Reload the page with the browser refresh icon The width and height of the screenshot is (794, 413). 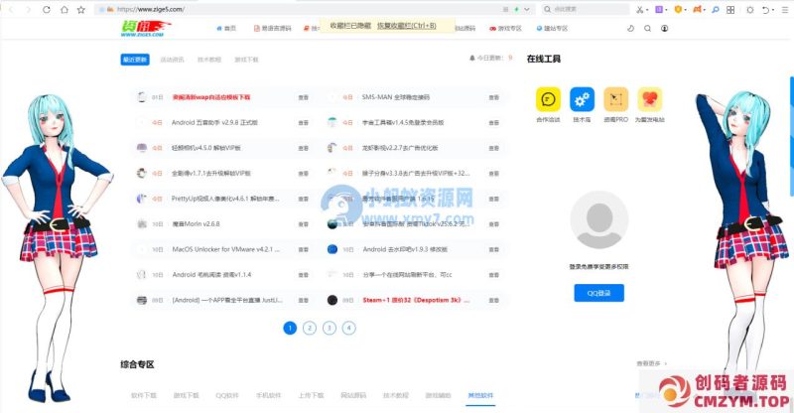tap(47, 10)
